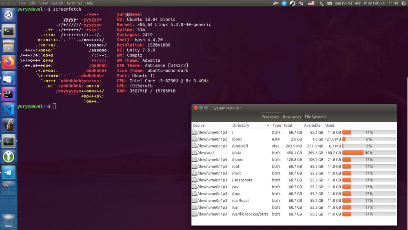Click the vfat type cell
This screenshot has width=408, height=230.
tap(275, 146)
